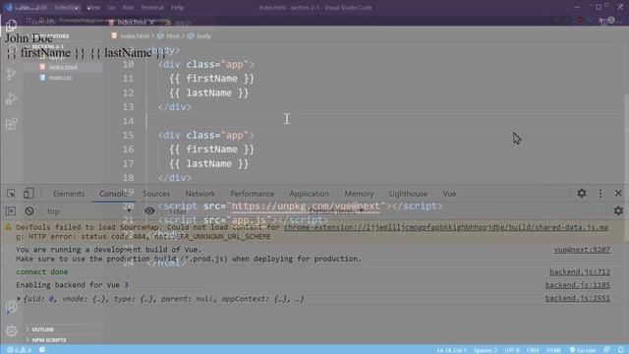Screen dimensions: 629x354
Task: Expand the logged uid object in console
Action: click(19, 299)
